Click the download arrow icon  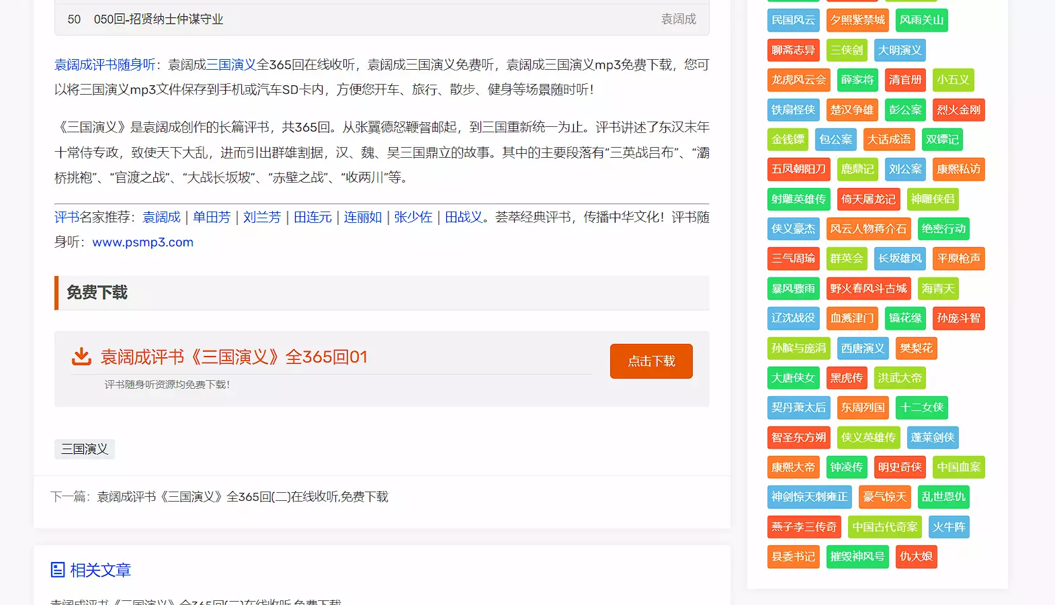coord(81,357)
